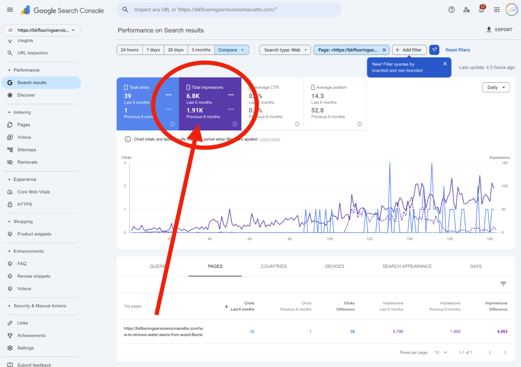
Task: Select the 7 days date range
Action: point(153,50)
